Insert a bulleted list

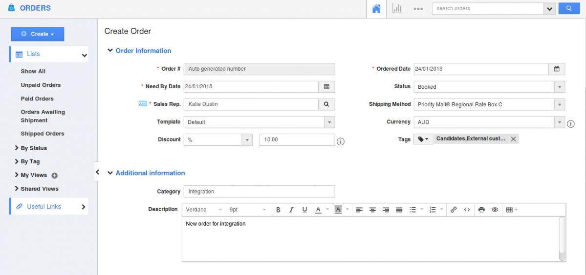click(412, 210)
